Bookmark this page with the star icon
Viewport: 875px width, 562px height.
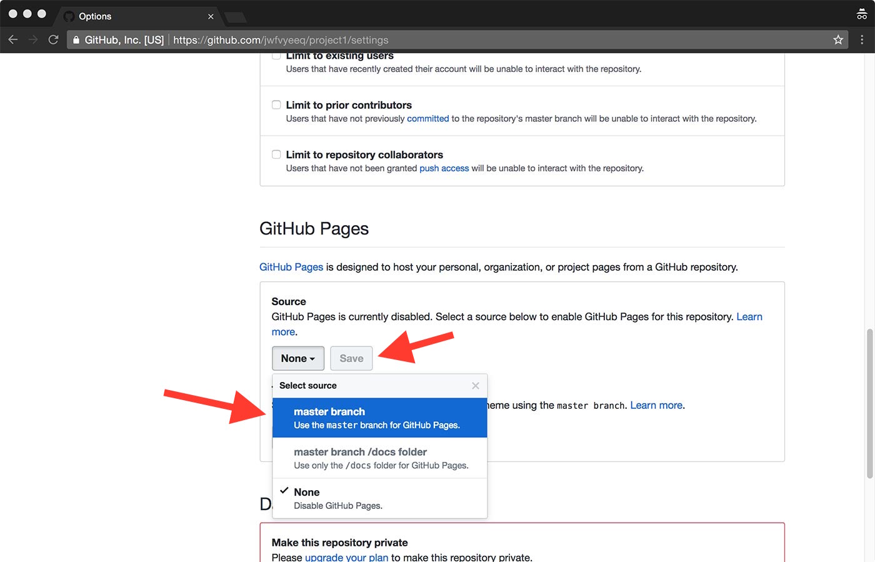[x=838, y=40]
